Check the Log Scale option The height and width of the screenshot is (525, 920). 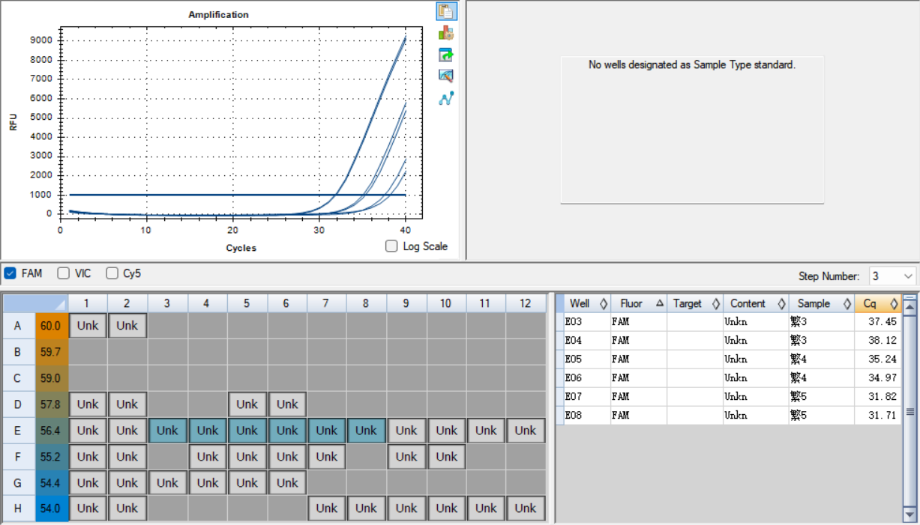point(391,246)
